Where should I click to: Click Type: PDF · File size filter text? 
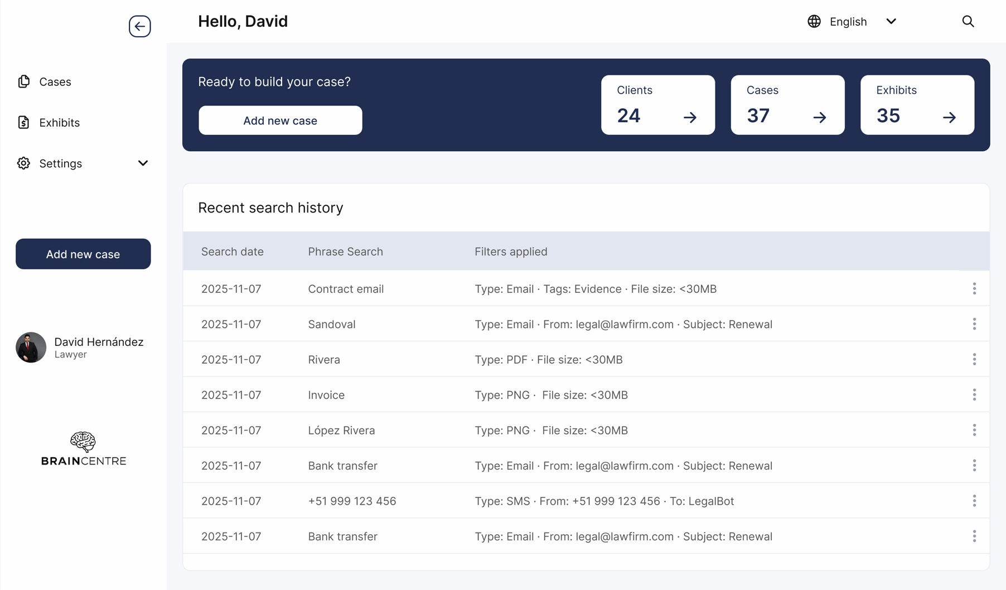point(548,360)
